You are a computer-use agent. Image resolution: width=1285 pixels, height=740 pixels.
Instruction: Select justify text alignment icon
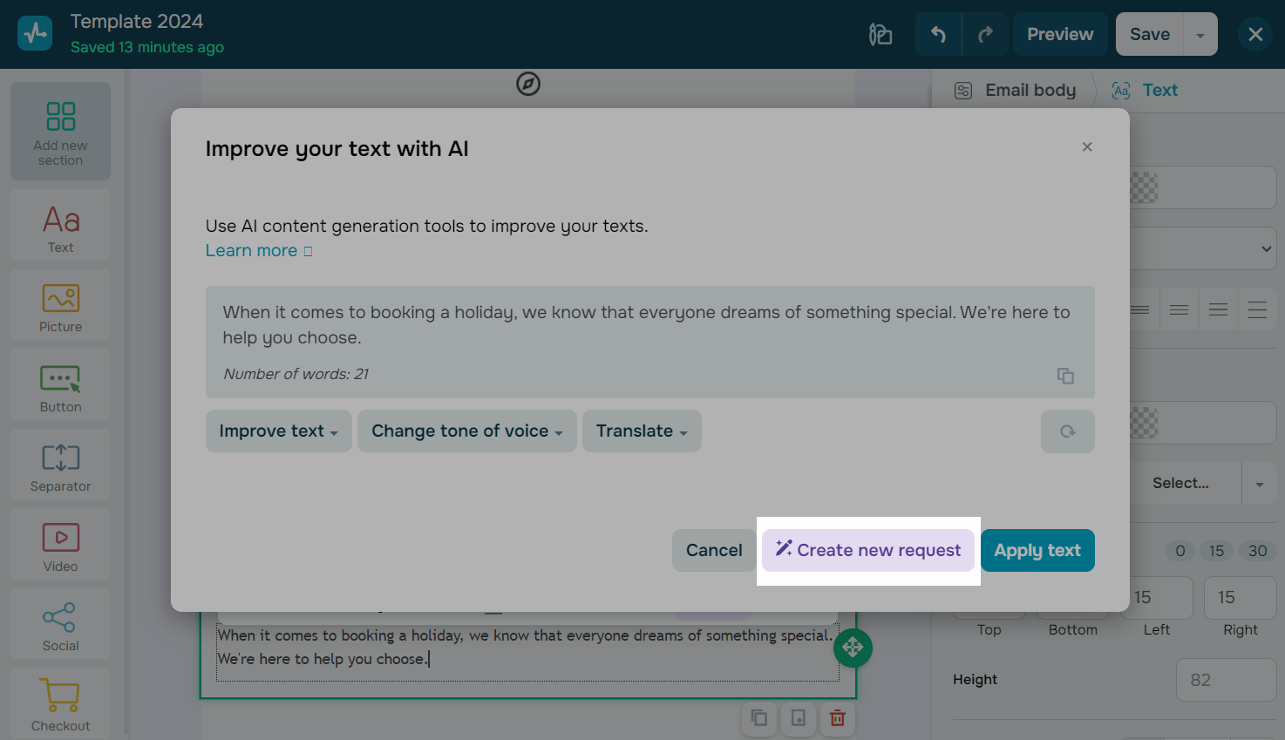tap(1257, 309)
